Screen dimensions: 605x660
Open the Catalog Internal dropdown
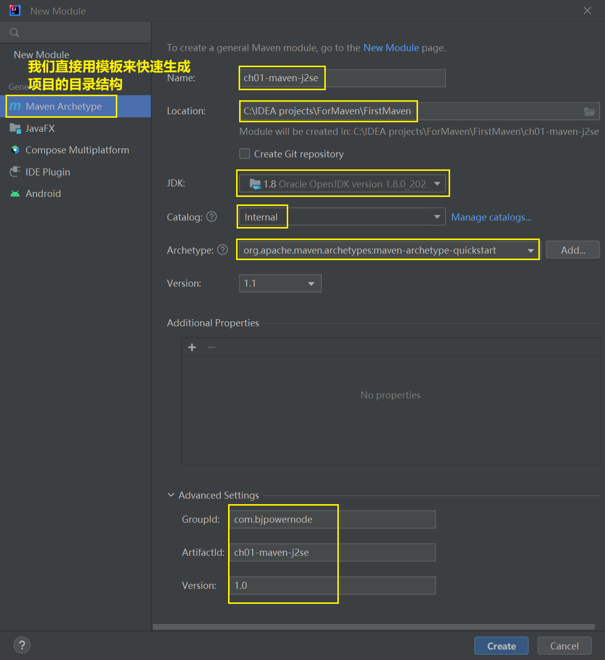point(342,217)
